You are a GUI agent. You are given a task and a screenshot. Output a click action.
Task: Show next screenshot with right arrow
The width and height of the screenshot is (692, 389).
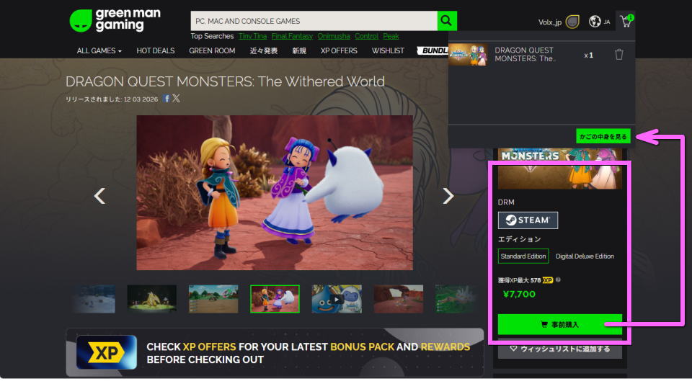coord(448,196)
